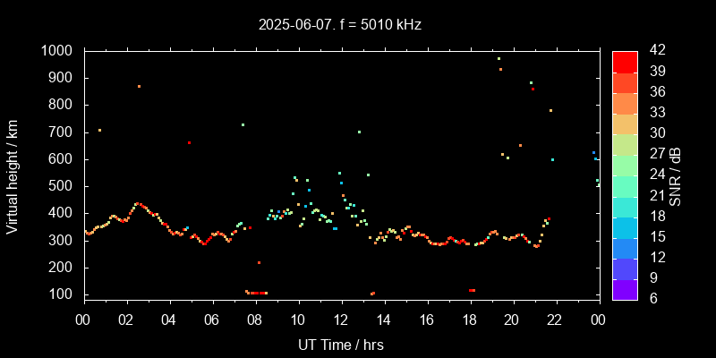The height and width of the screenshot is (358, 716).
Task: Click the turquoise 18–21 dB colorbar segment
Action: click(625, 206)
